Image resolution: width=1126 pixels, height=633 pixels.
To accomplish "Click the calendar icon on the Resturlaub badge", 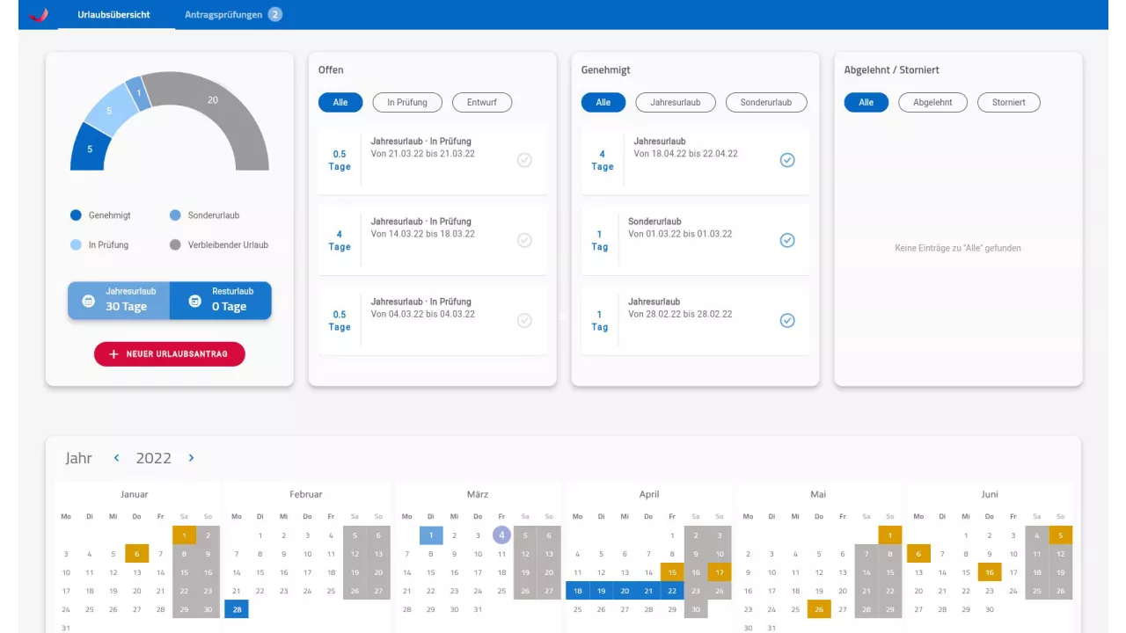I will pyautogui.click(x=194, y=299).
